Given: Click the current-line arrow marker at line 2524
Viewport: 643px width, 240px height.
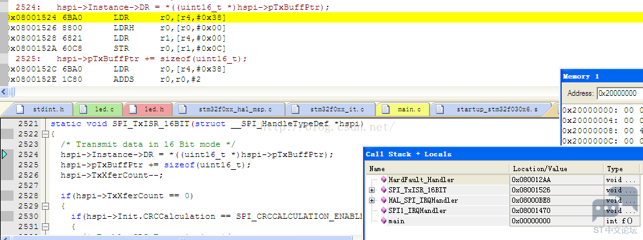Looking at the screenshot, I should 5,154.
